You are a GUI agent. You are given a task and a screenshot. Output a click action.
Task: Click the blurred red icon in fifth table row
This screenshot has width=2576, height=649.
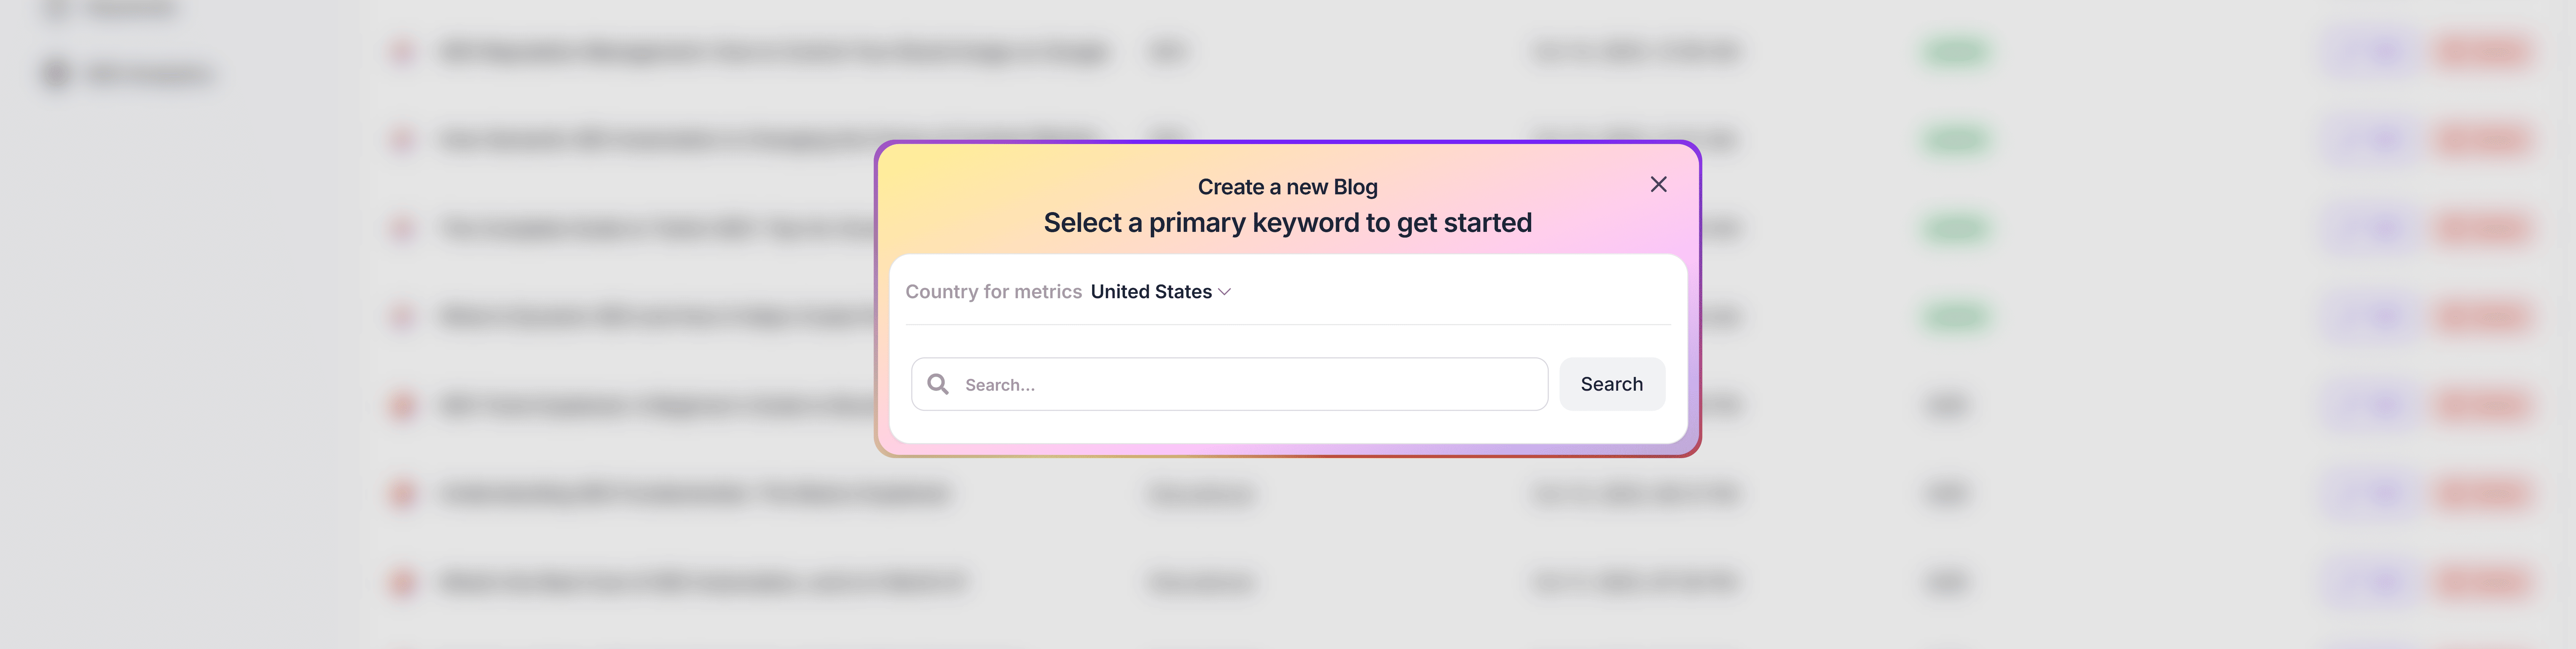coord(402,405)
